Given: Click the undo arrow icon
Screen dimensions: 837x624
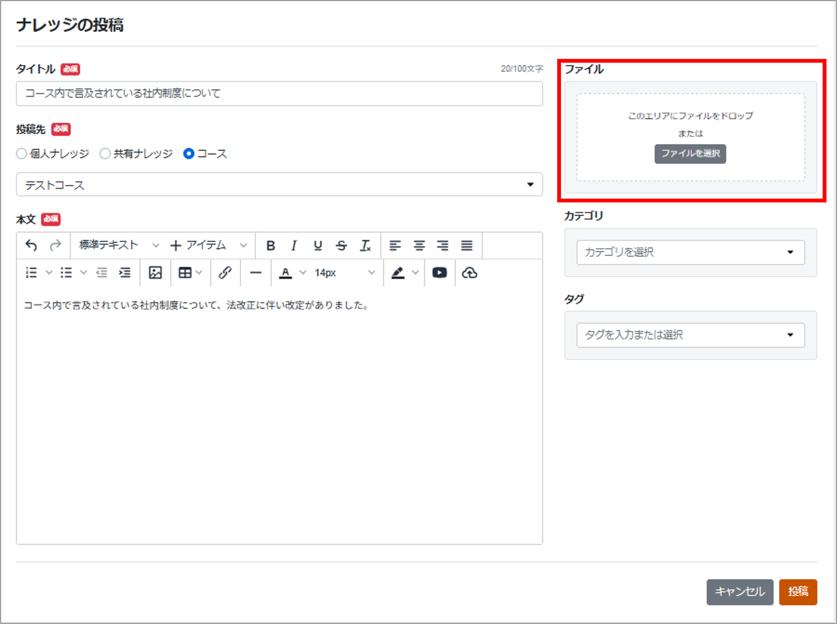Looking at the screenshot, I should [x=31, y=246].
